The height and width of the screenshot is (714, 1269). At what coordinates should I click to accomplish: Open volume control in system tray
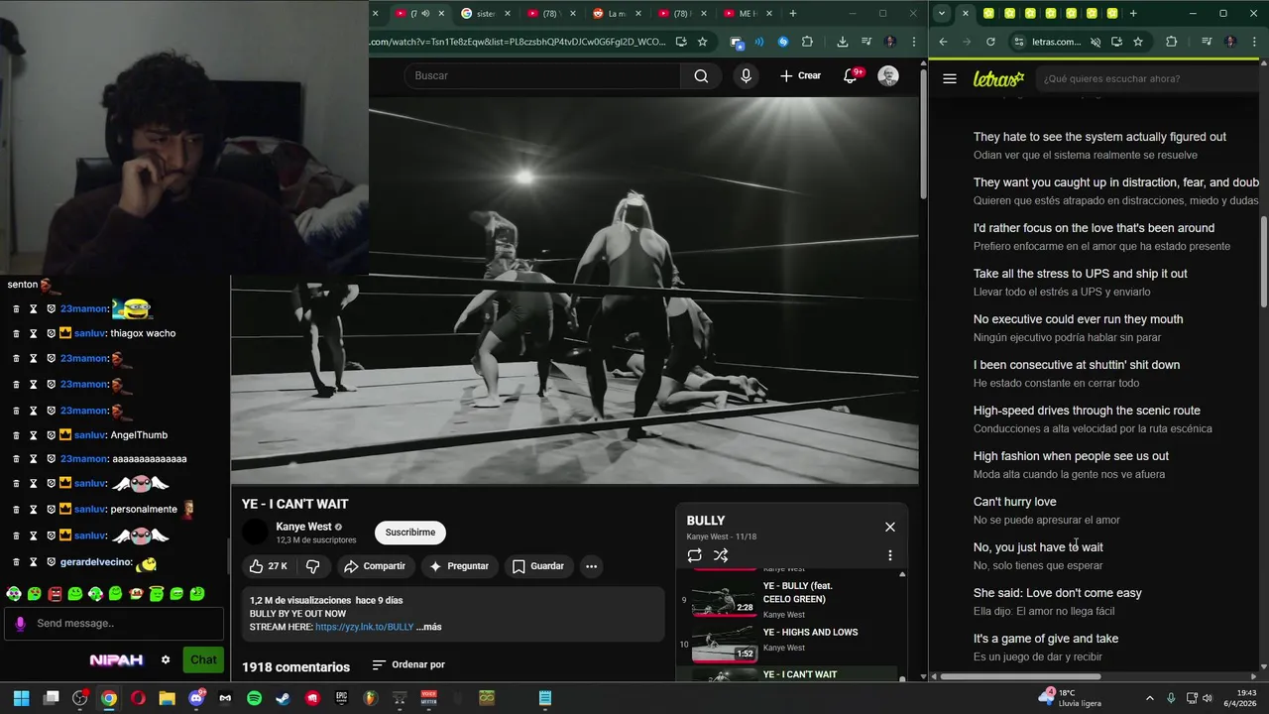(x=1207, y=698)
